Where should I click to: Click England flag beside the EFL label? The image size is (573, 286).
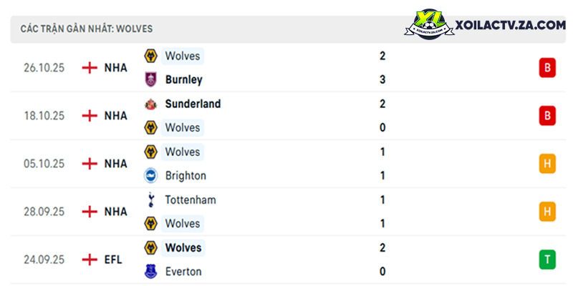(90, 260)
